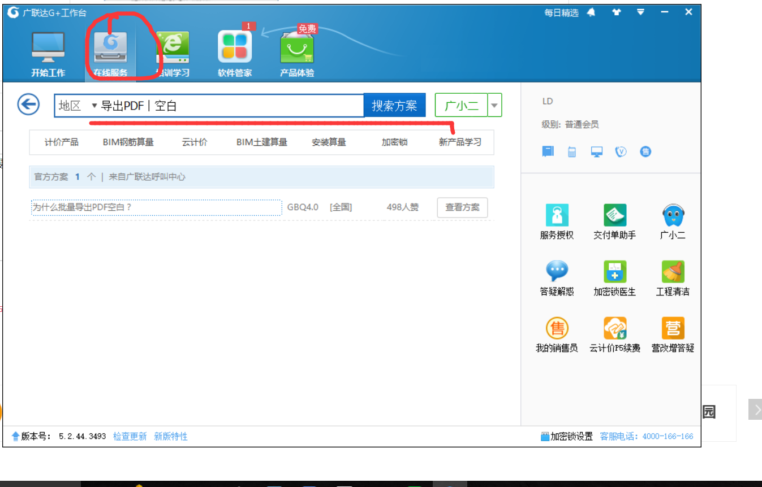Open the skin T-shirt icon
The image size is (762, 487).
tap(617, 12)
